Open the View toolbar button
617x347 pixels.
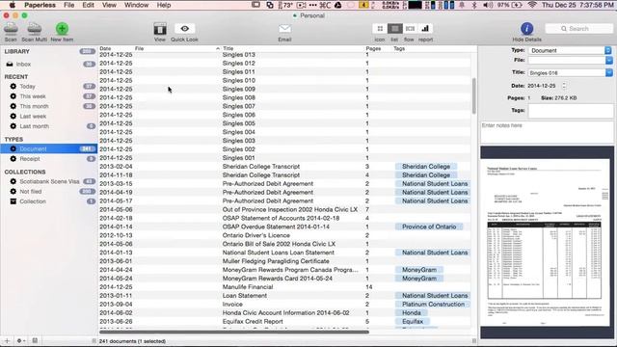160,29
